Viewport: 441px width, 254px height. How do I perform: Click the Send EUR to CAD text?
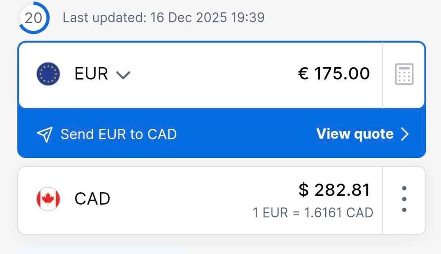click(119, 134)
